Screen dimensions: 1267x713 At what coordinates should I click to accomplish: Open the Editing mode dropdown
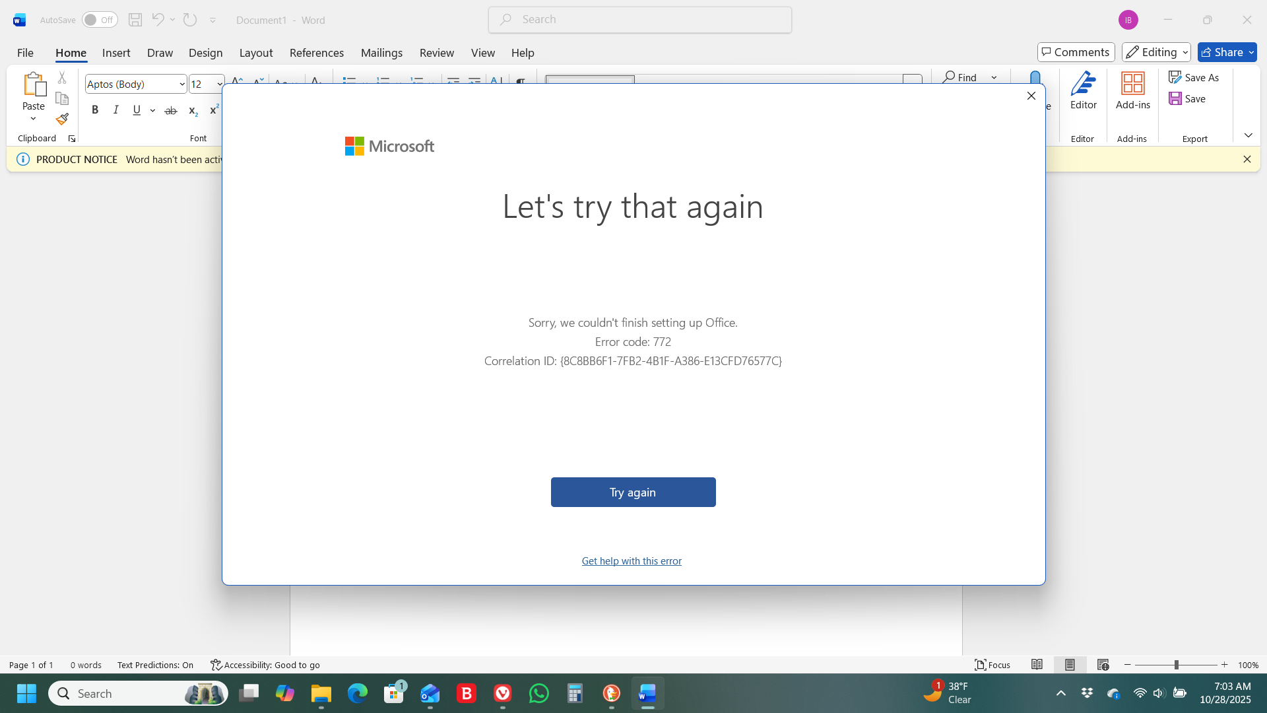1156,52
